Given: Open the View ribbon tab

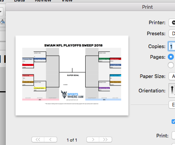Looking at the screenshot, I should [67, 1].
